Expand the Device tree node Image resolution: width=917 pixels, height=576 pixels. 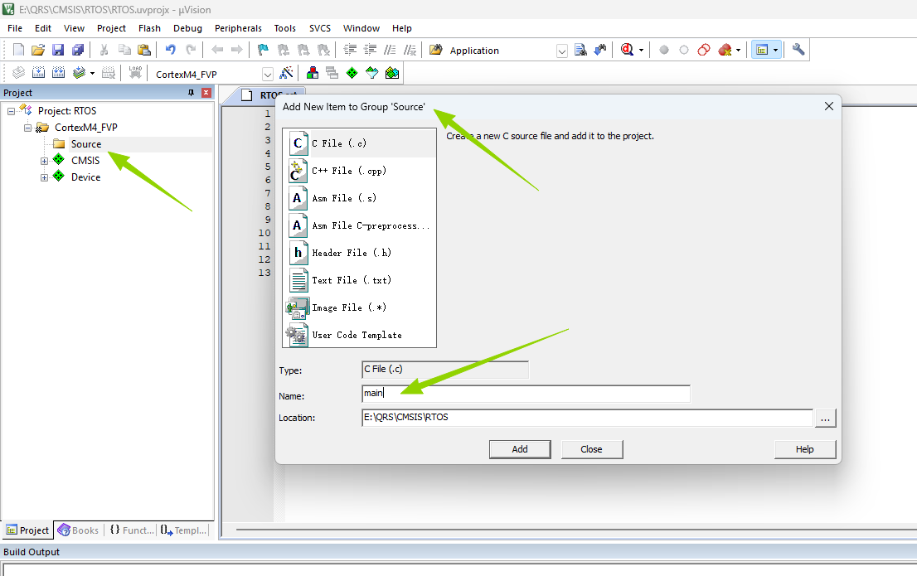click(x=44, y=177)
